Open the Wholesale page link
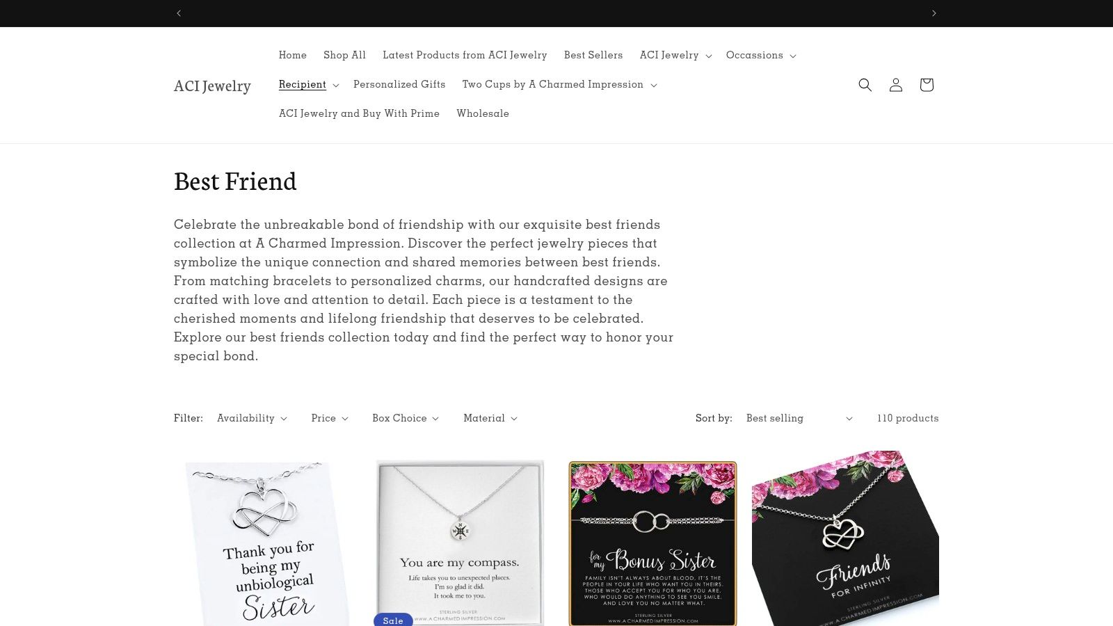Viewport: 1113px width, 626px height. tap(483, 114)
